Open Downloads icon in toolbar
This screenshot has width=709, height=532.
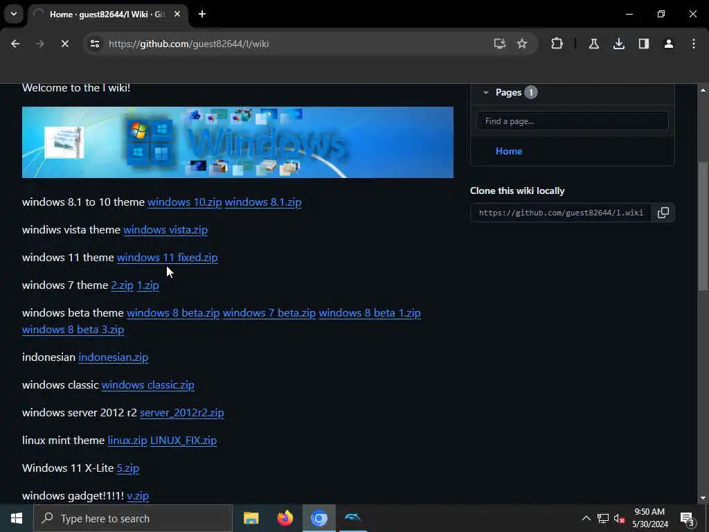click(x=618, y=44)
